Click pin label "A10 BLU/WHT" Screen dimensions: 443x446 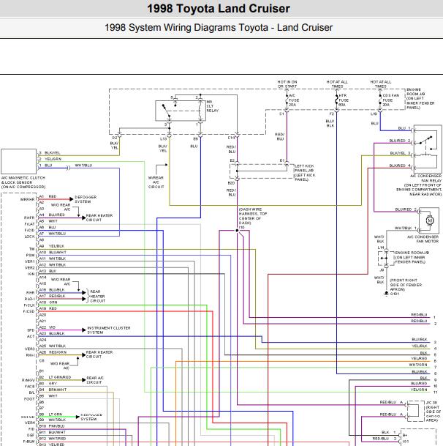pyautogui.click(x=53, y=253)
